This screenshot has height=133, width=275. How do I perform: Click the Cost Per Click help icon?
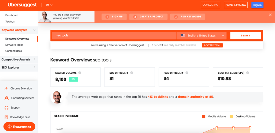coord(247,73)
